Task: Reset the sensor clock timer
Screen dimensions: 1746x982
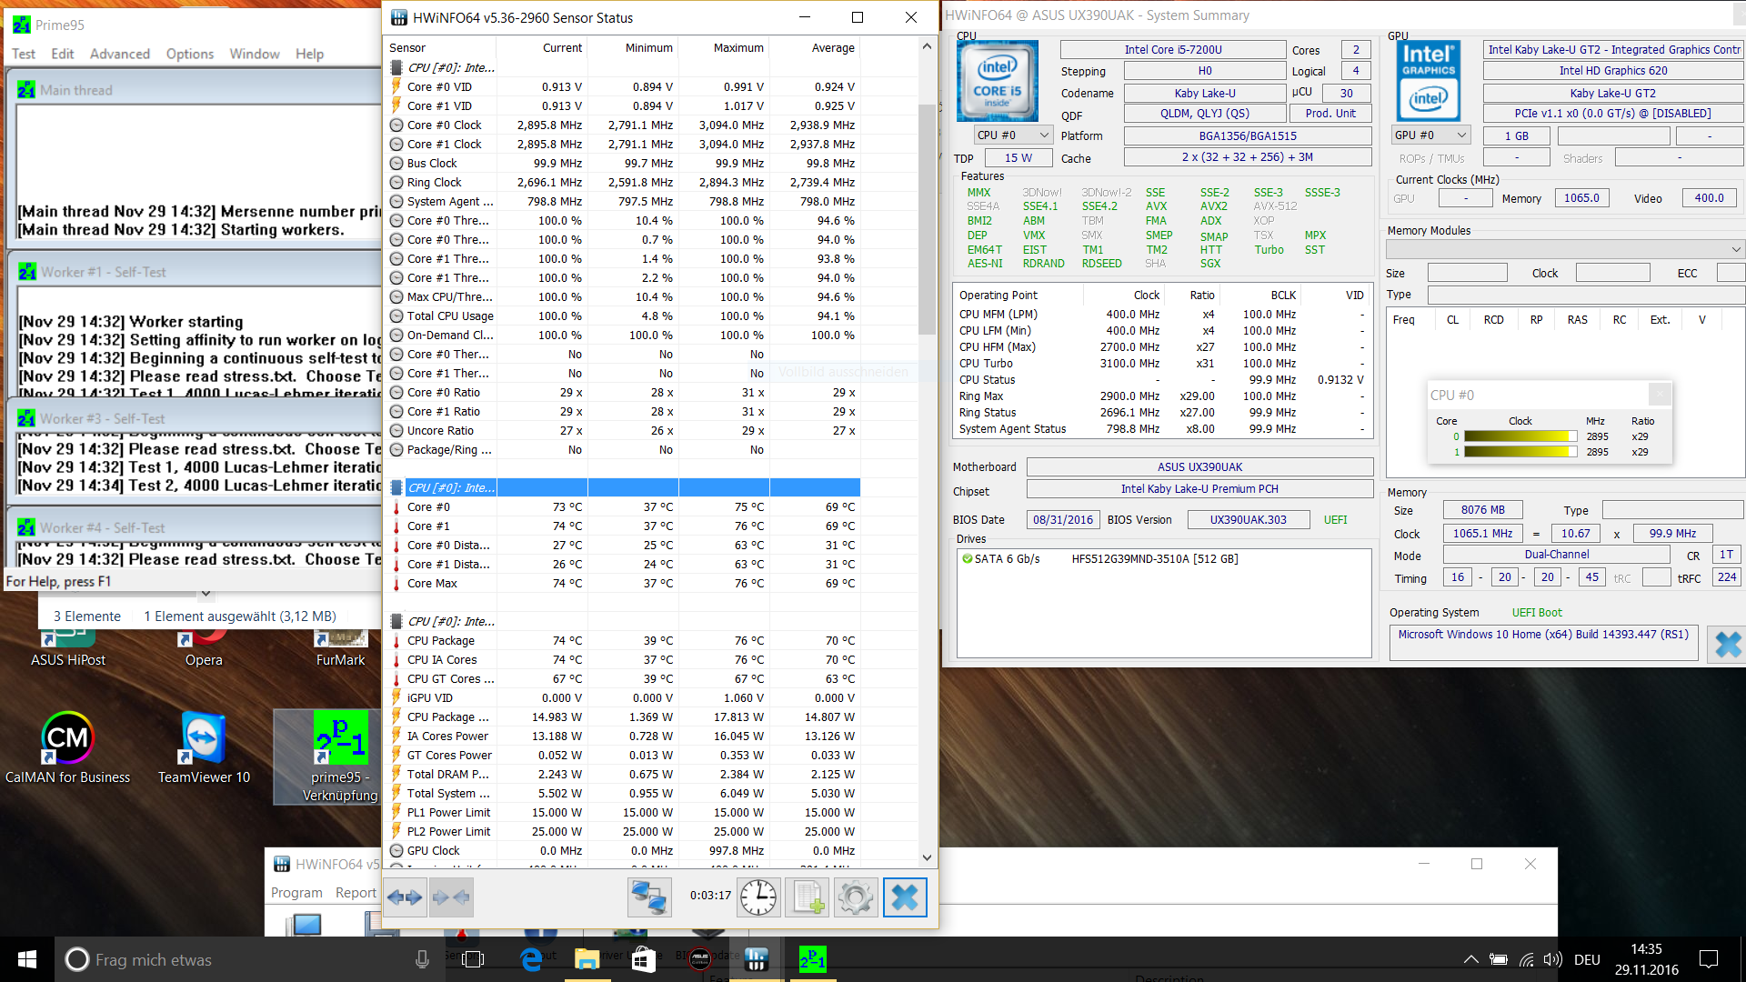Action: [x=758, y=897]
